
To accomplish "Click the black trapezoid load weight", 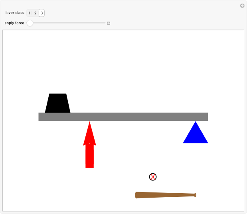I will coord(57,103).
